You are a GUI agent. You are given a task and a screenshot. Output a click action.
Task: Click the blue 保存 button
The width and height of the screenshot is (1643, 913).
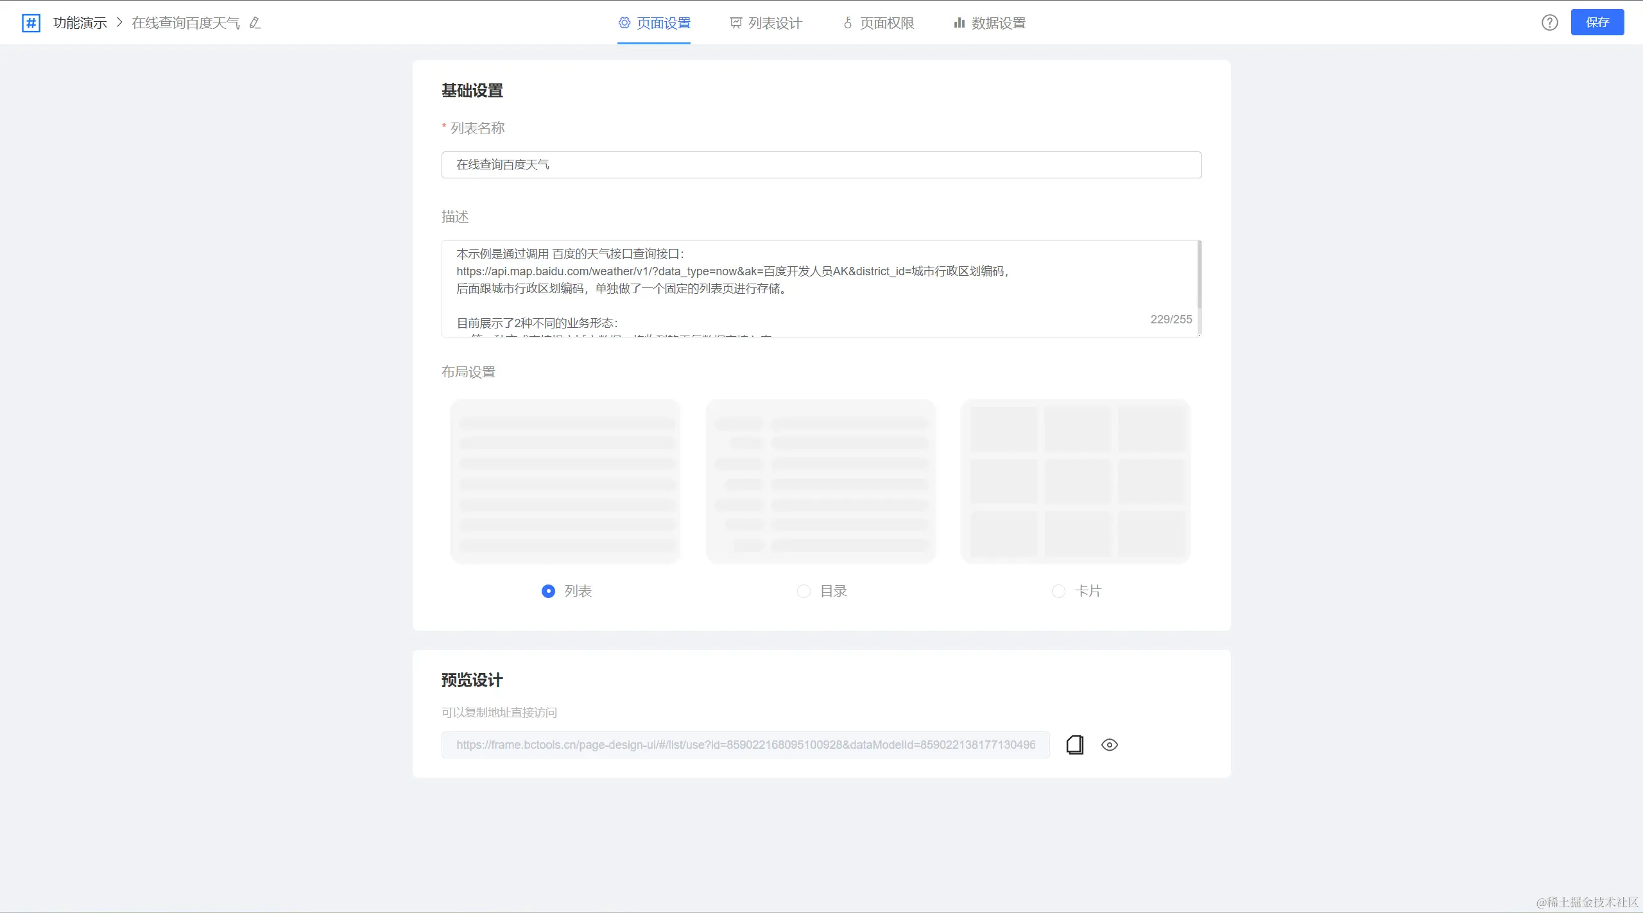click(1597, 22)
